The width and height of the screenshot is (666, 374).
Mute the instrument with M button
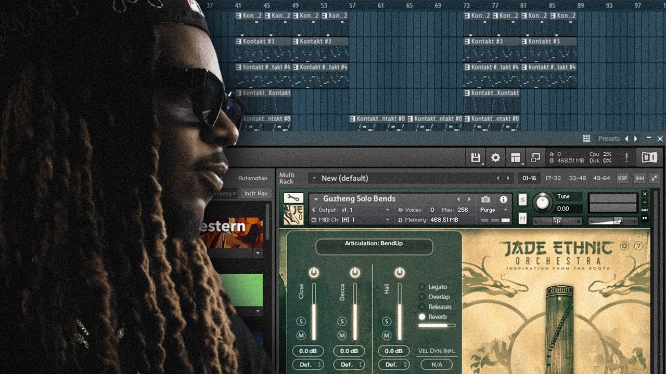522,219
